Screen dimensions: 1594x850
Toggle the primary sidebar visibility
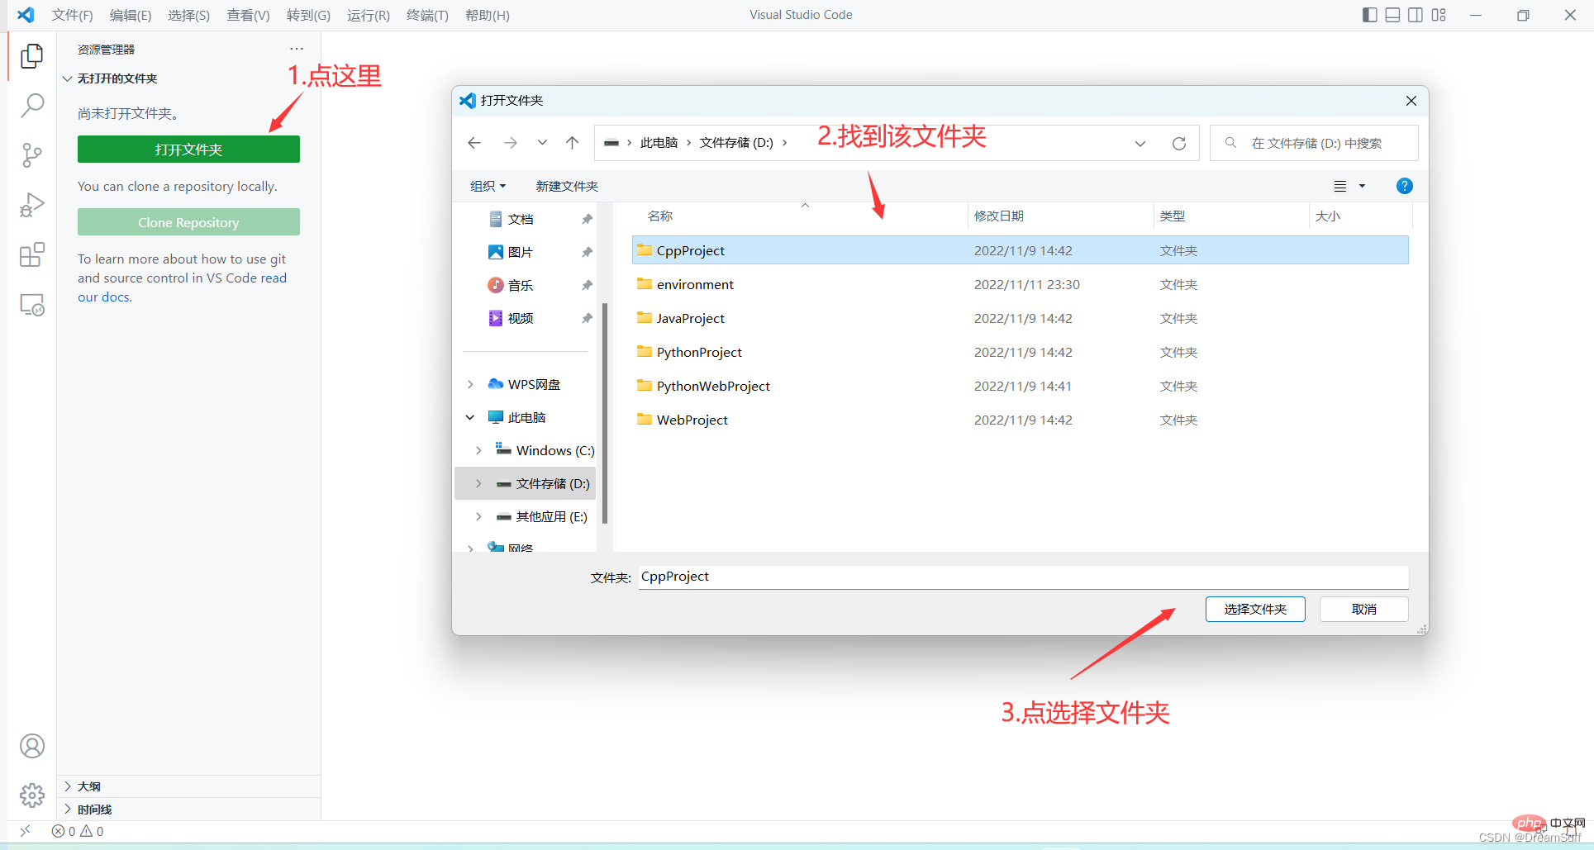pyautogui.click(x=1368, y=14)
